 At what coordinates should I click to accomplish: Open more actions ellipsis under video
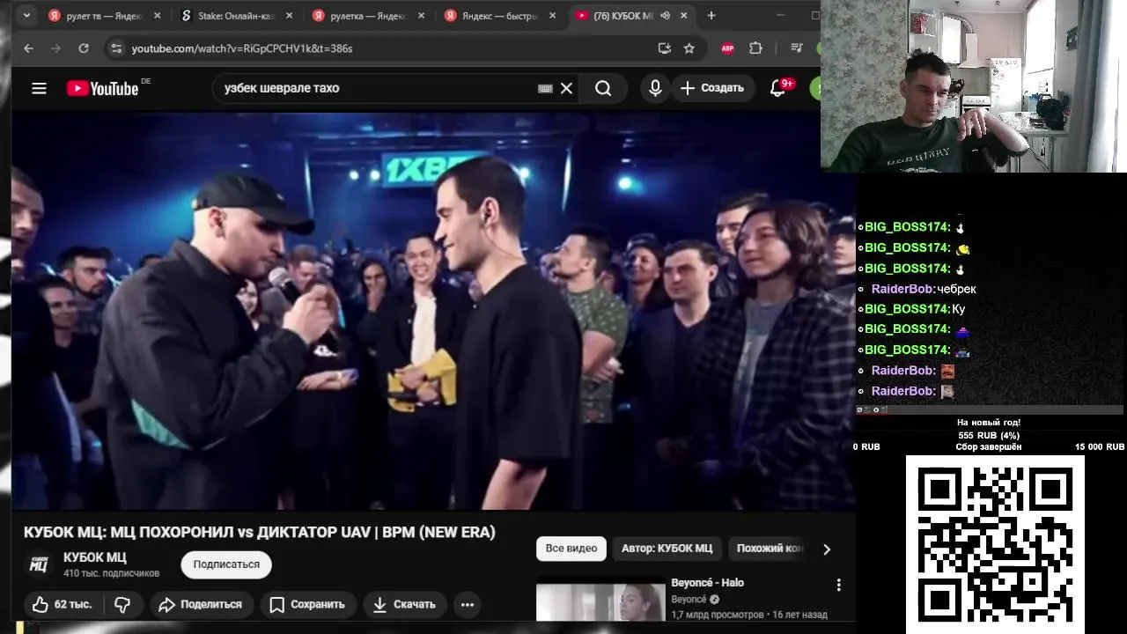point(468,604)
